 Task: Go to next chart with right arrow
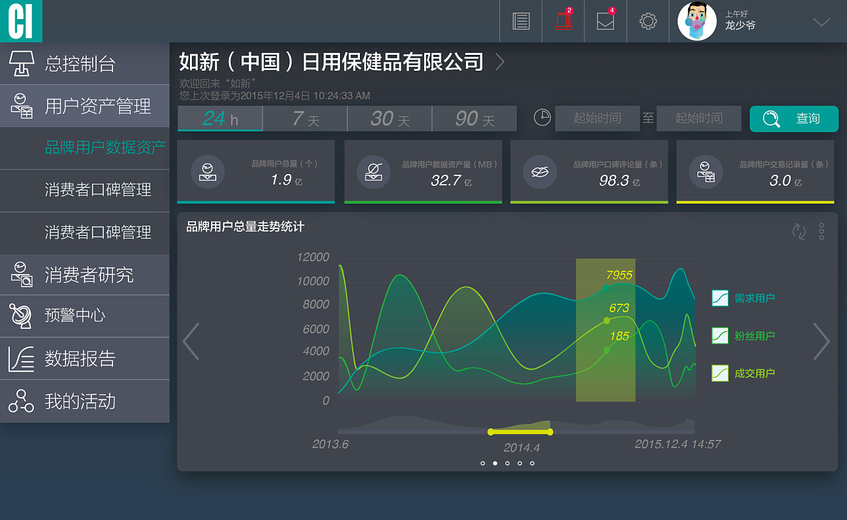click(821, 341)
